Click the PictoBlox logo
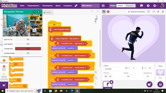 [x=9, y=6]
